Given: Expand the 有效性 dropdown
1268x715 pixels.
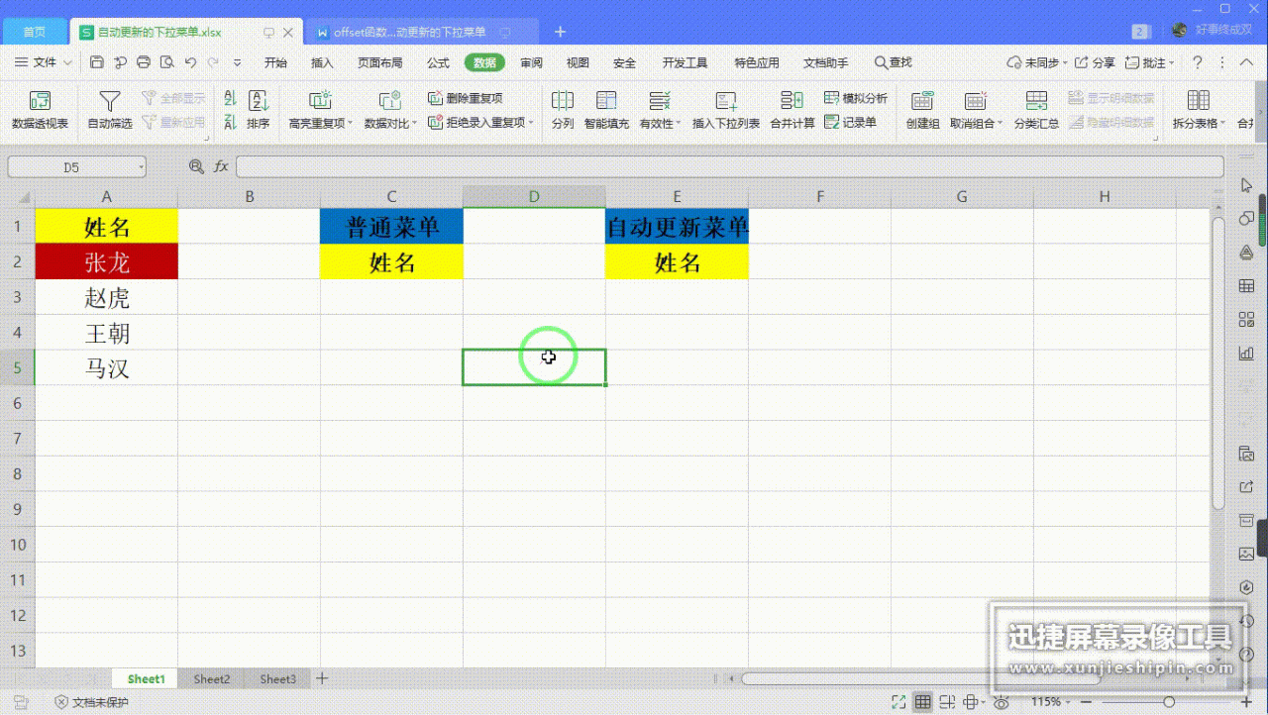Looking at the screenshot, I should [679, 124].
